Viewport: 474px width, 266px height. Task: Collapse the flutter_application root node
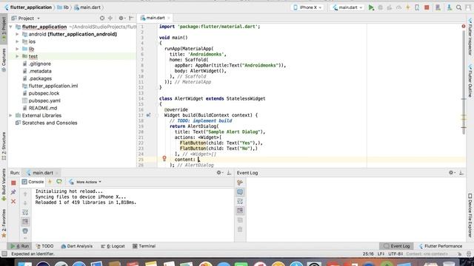pyautogui.click(x=11, y=27)
